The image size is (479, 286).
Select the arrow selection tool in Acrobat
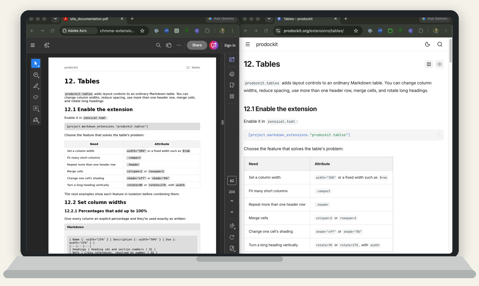36,63
